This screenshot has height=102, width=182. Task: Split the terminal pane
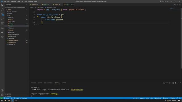pyautogui.click(x=173, y=83)
